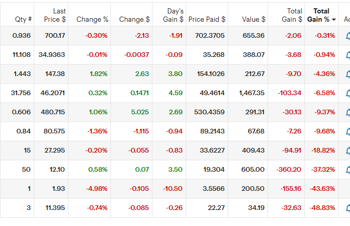The width and height of the screenshot is (350, 226).
Task: Sort by the Change % column header
Action: pos(92,19)
